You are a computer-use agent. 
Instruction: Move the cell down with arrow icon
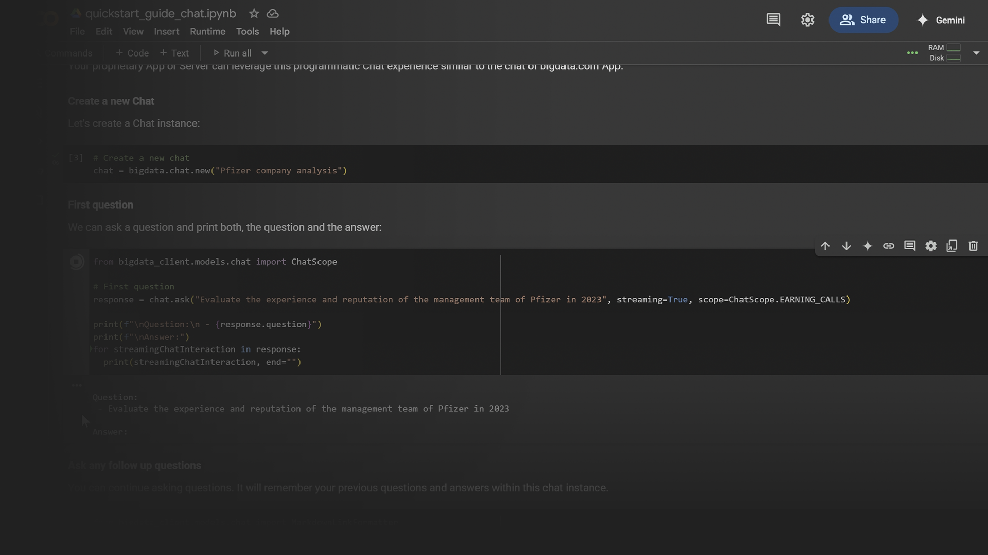pyautogui.click(x=846, y=246)
